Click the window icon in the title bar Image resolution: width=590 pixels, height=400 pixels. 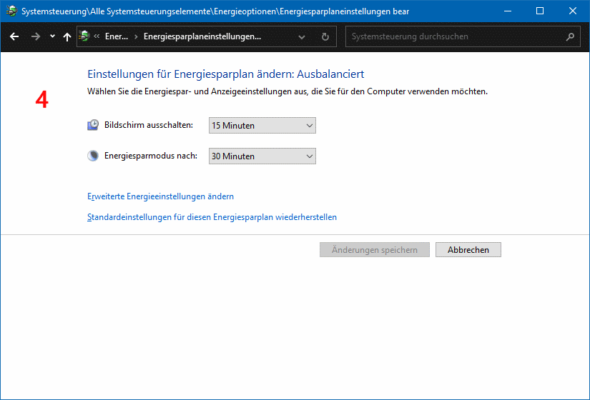11,11
